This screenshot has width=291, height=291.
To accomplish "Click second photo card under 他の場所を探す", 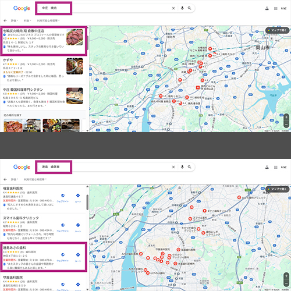I will (61, 126).
